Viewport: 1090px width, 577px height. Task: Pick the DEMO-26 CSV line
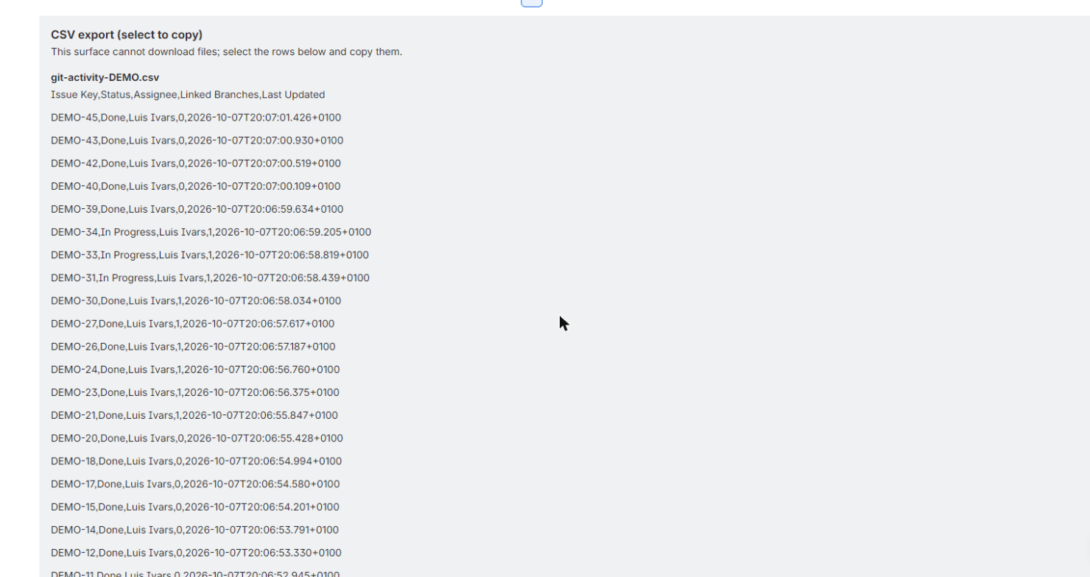[193, 346]
